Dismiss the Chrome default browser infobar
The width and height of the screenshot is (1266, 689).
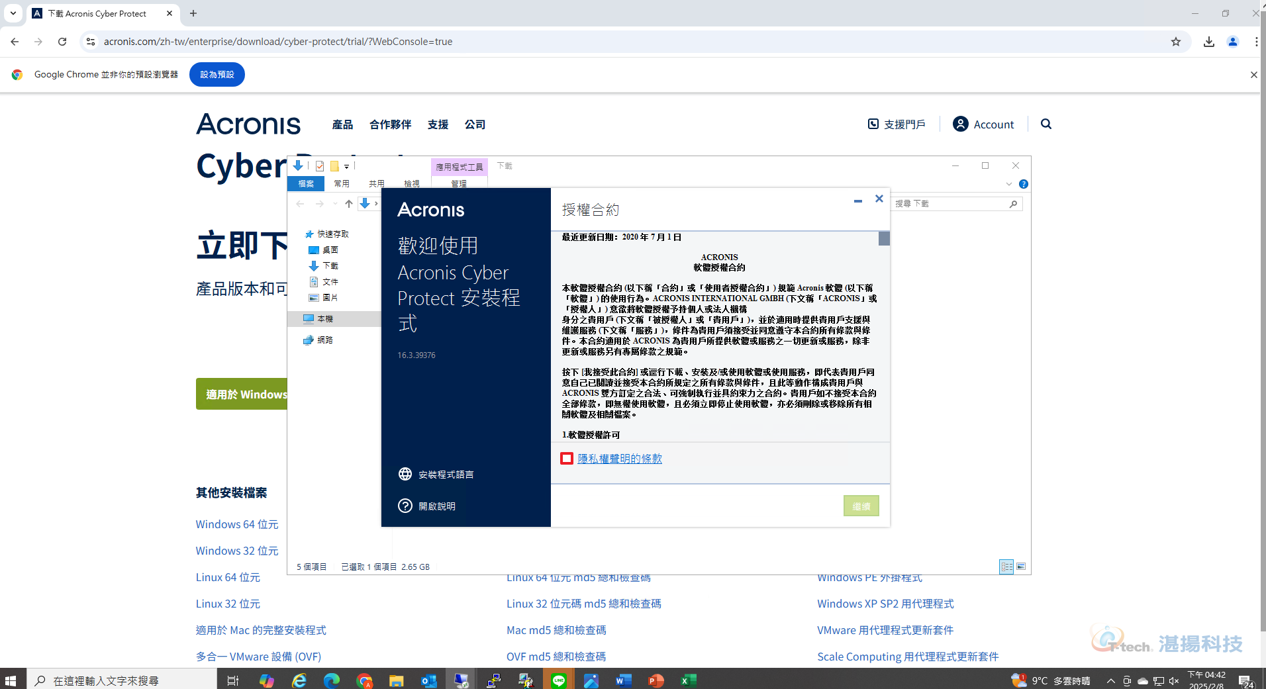click(1253, 75)
